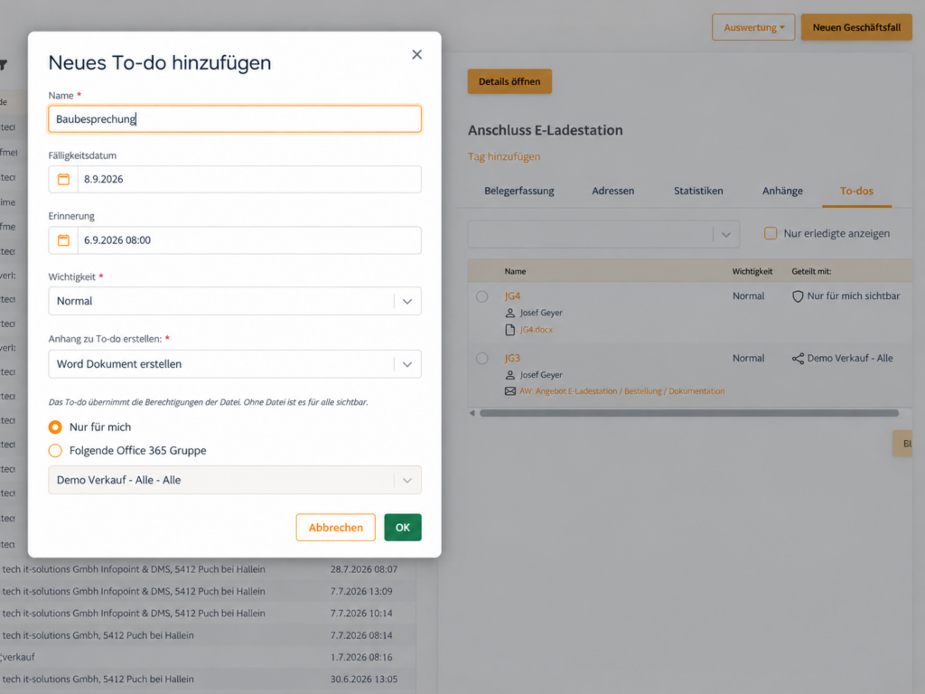
Task: Click the horizontal scrollbar under the to-do list
Action: click(689, 413)
